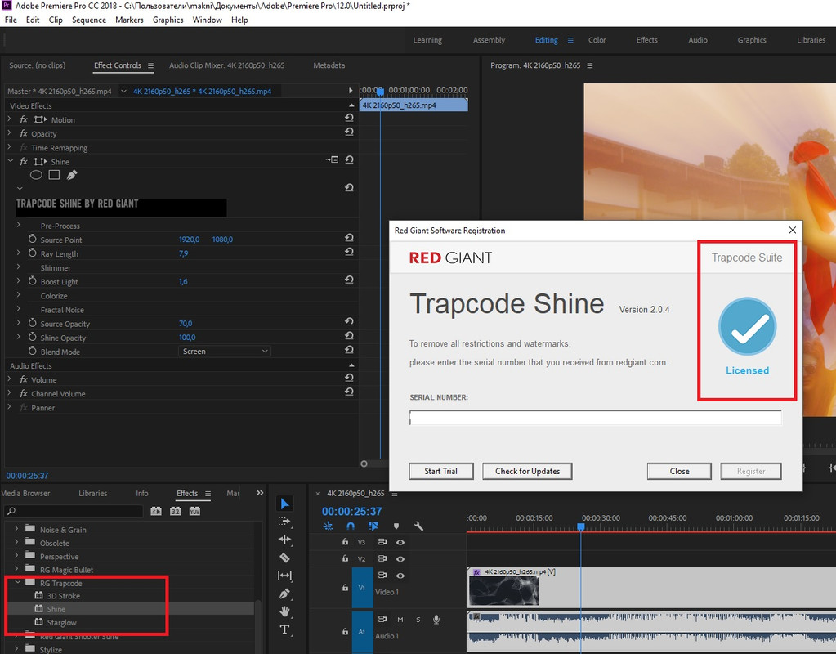836x654 pixels.
Task: Select free draw bezier mask pen for Shine
Action: (x=72, y=175)
